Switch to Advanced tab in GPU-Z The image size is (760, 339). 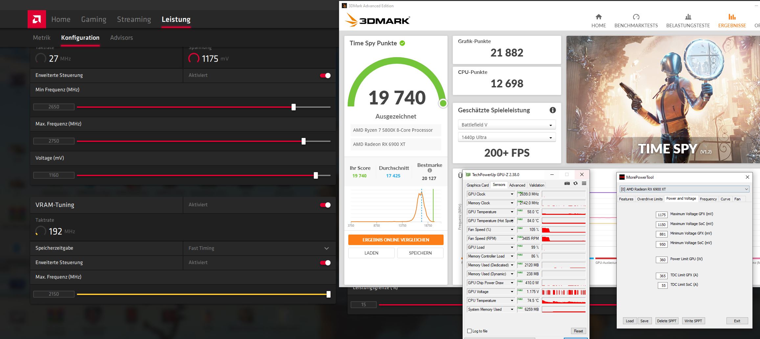coord(517,185)
